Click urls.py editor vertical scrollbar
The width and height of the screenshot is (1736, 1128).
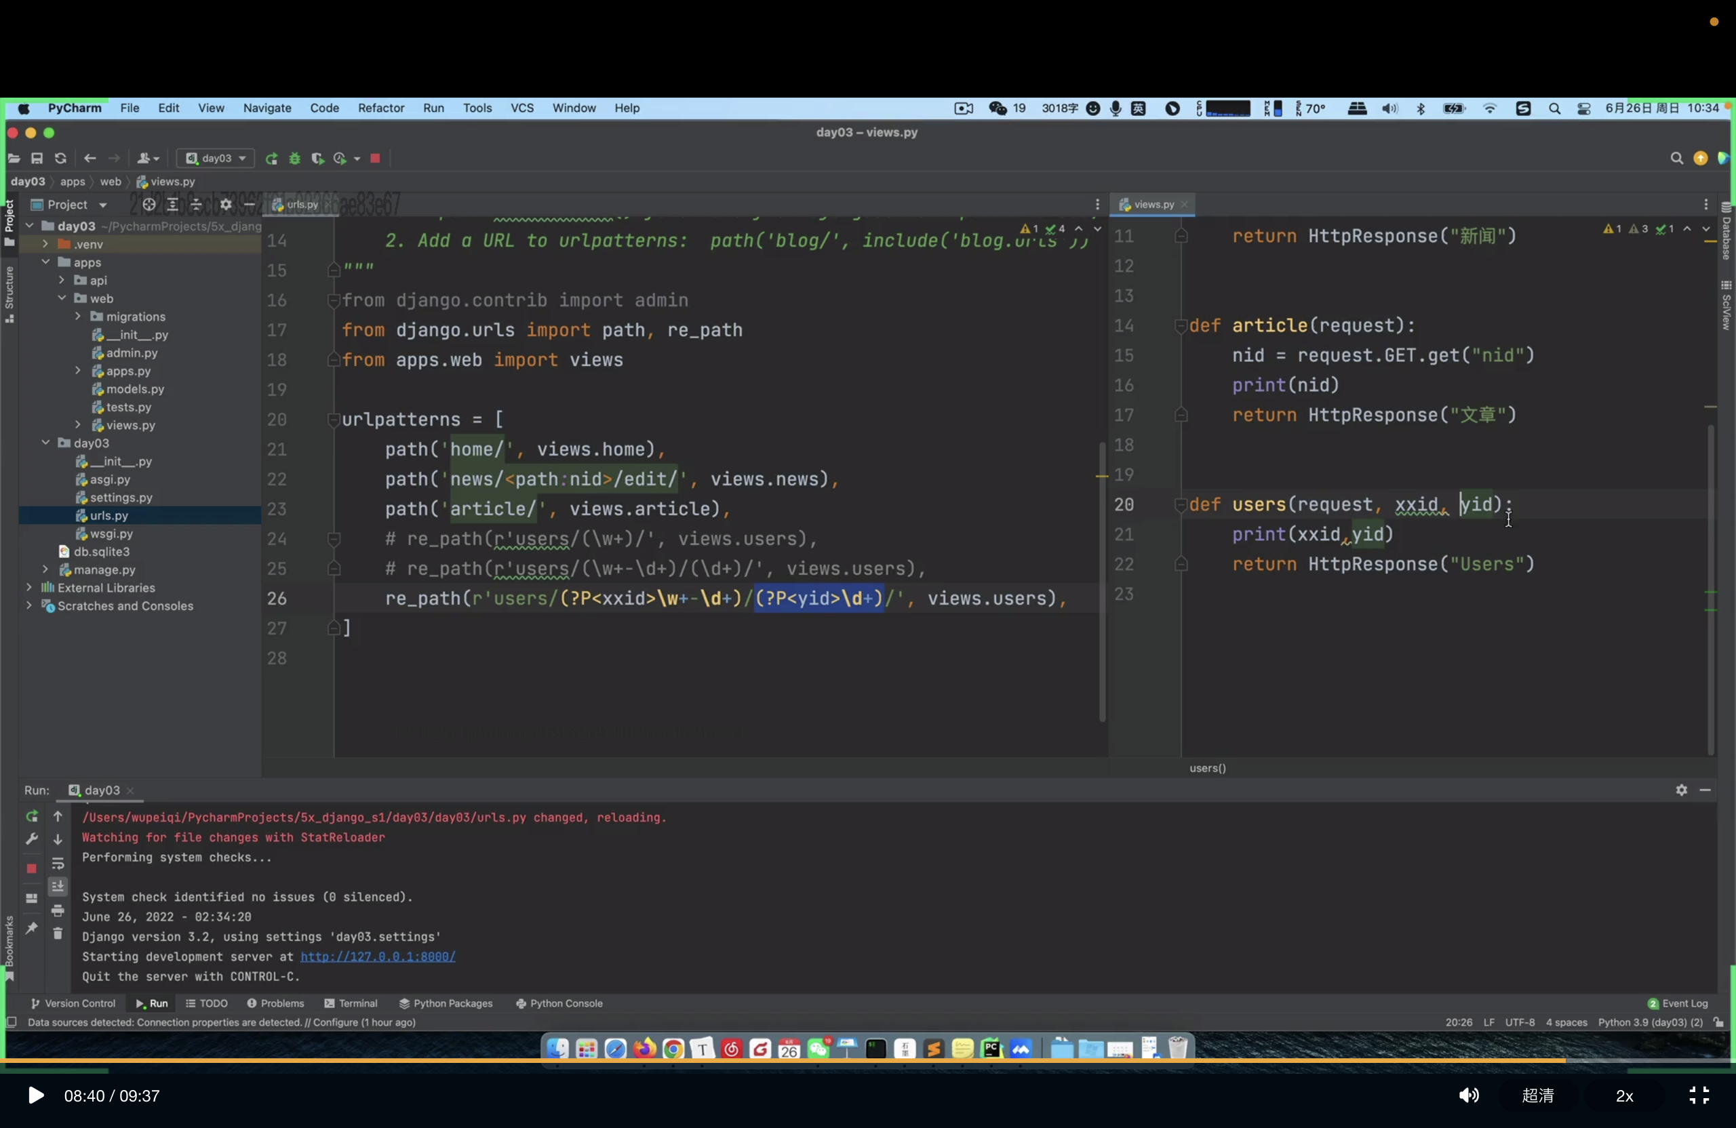[1101, 581]
